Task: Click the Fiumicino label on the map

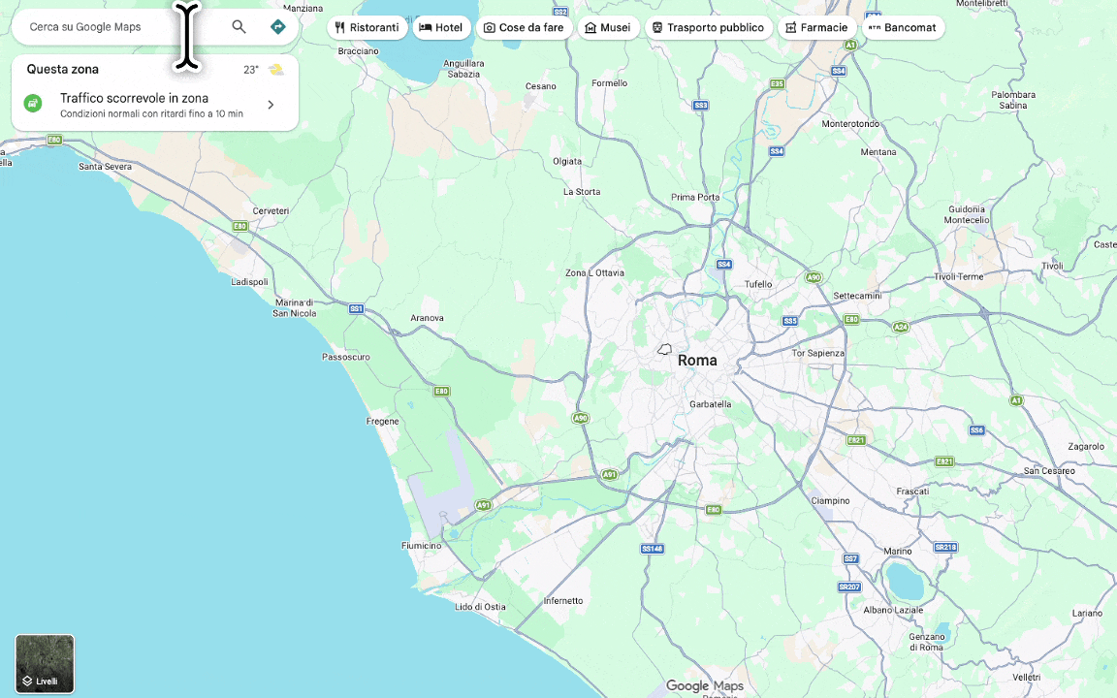Action: click(422, 546)
